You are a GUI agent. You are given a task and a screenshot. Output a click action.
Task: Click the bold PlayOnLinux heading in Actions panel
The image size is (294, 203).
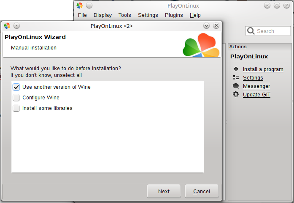(249, 57)
